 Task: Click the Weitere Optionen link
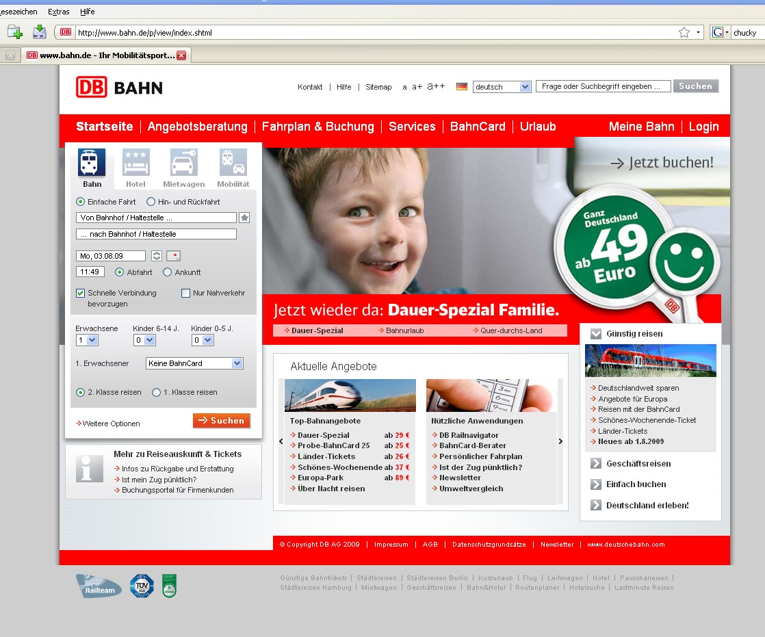click(108, 424)
